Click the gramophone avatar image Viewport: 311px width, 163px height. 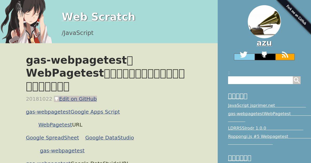click(x=264, y=22)
